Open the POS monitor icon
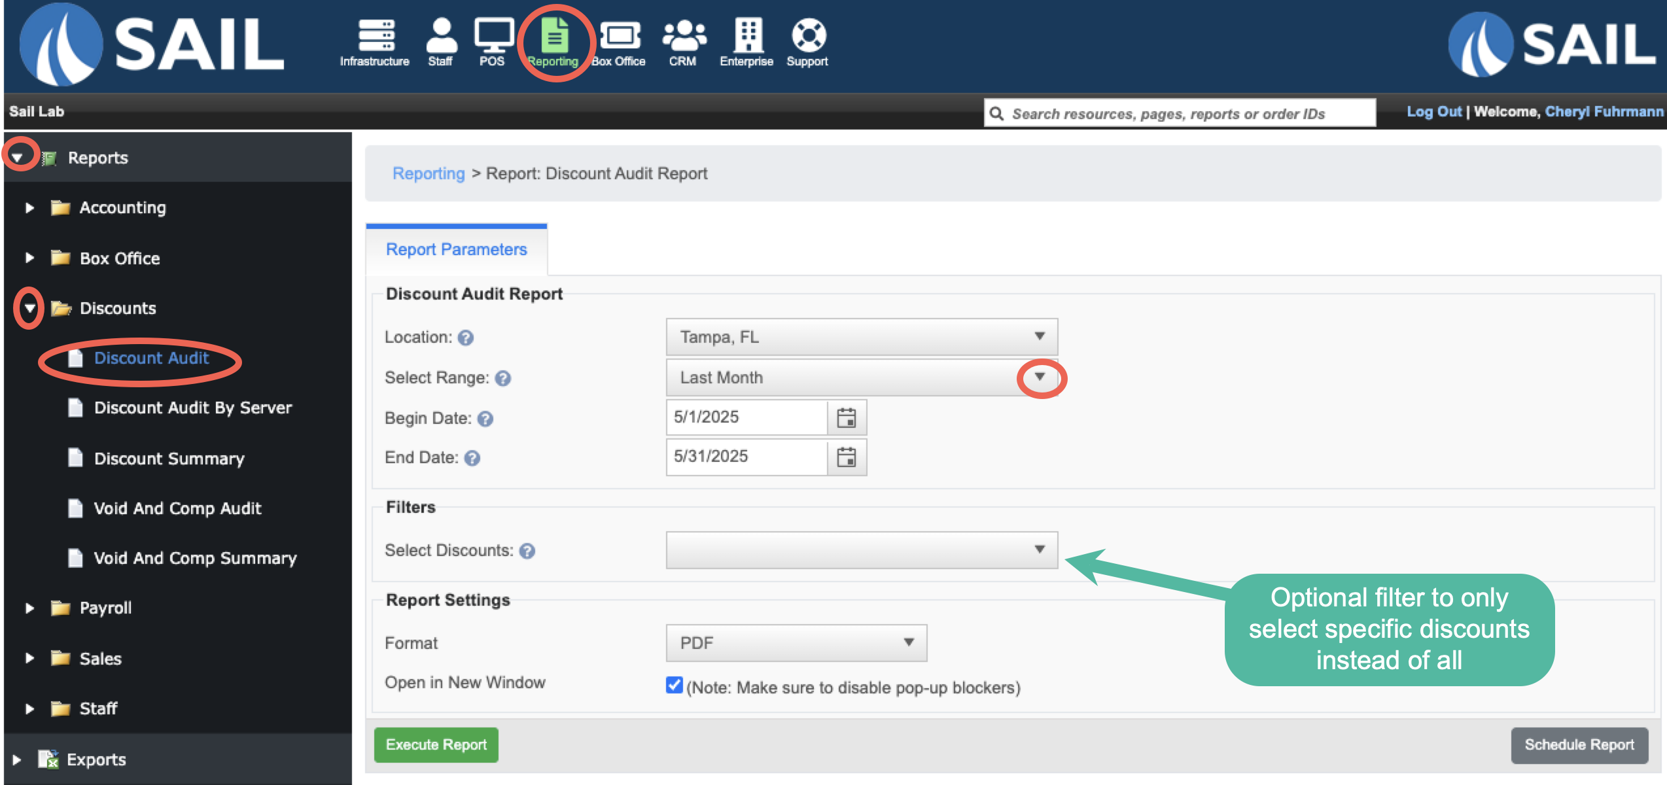Image resolution: width=1667 pixels, height=785 pixels. click(493, 35)
